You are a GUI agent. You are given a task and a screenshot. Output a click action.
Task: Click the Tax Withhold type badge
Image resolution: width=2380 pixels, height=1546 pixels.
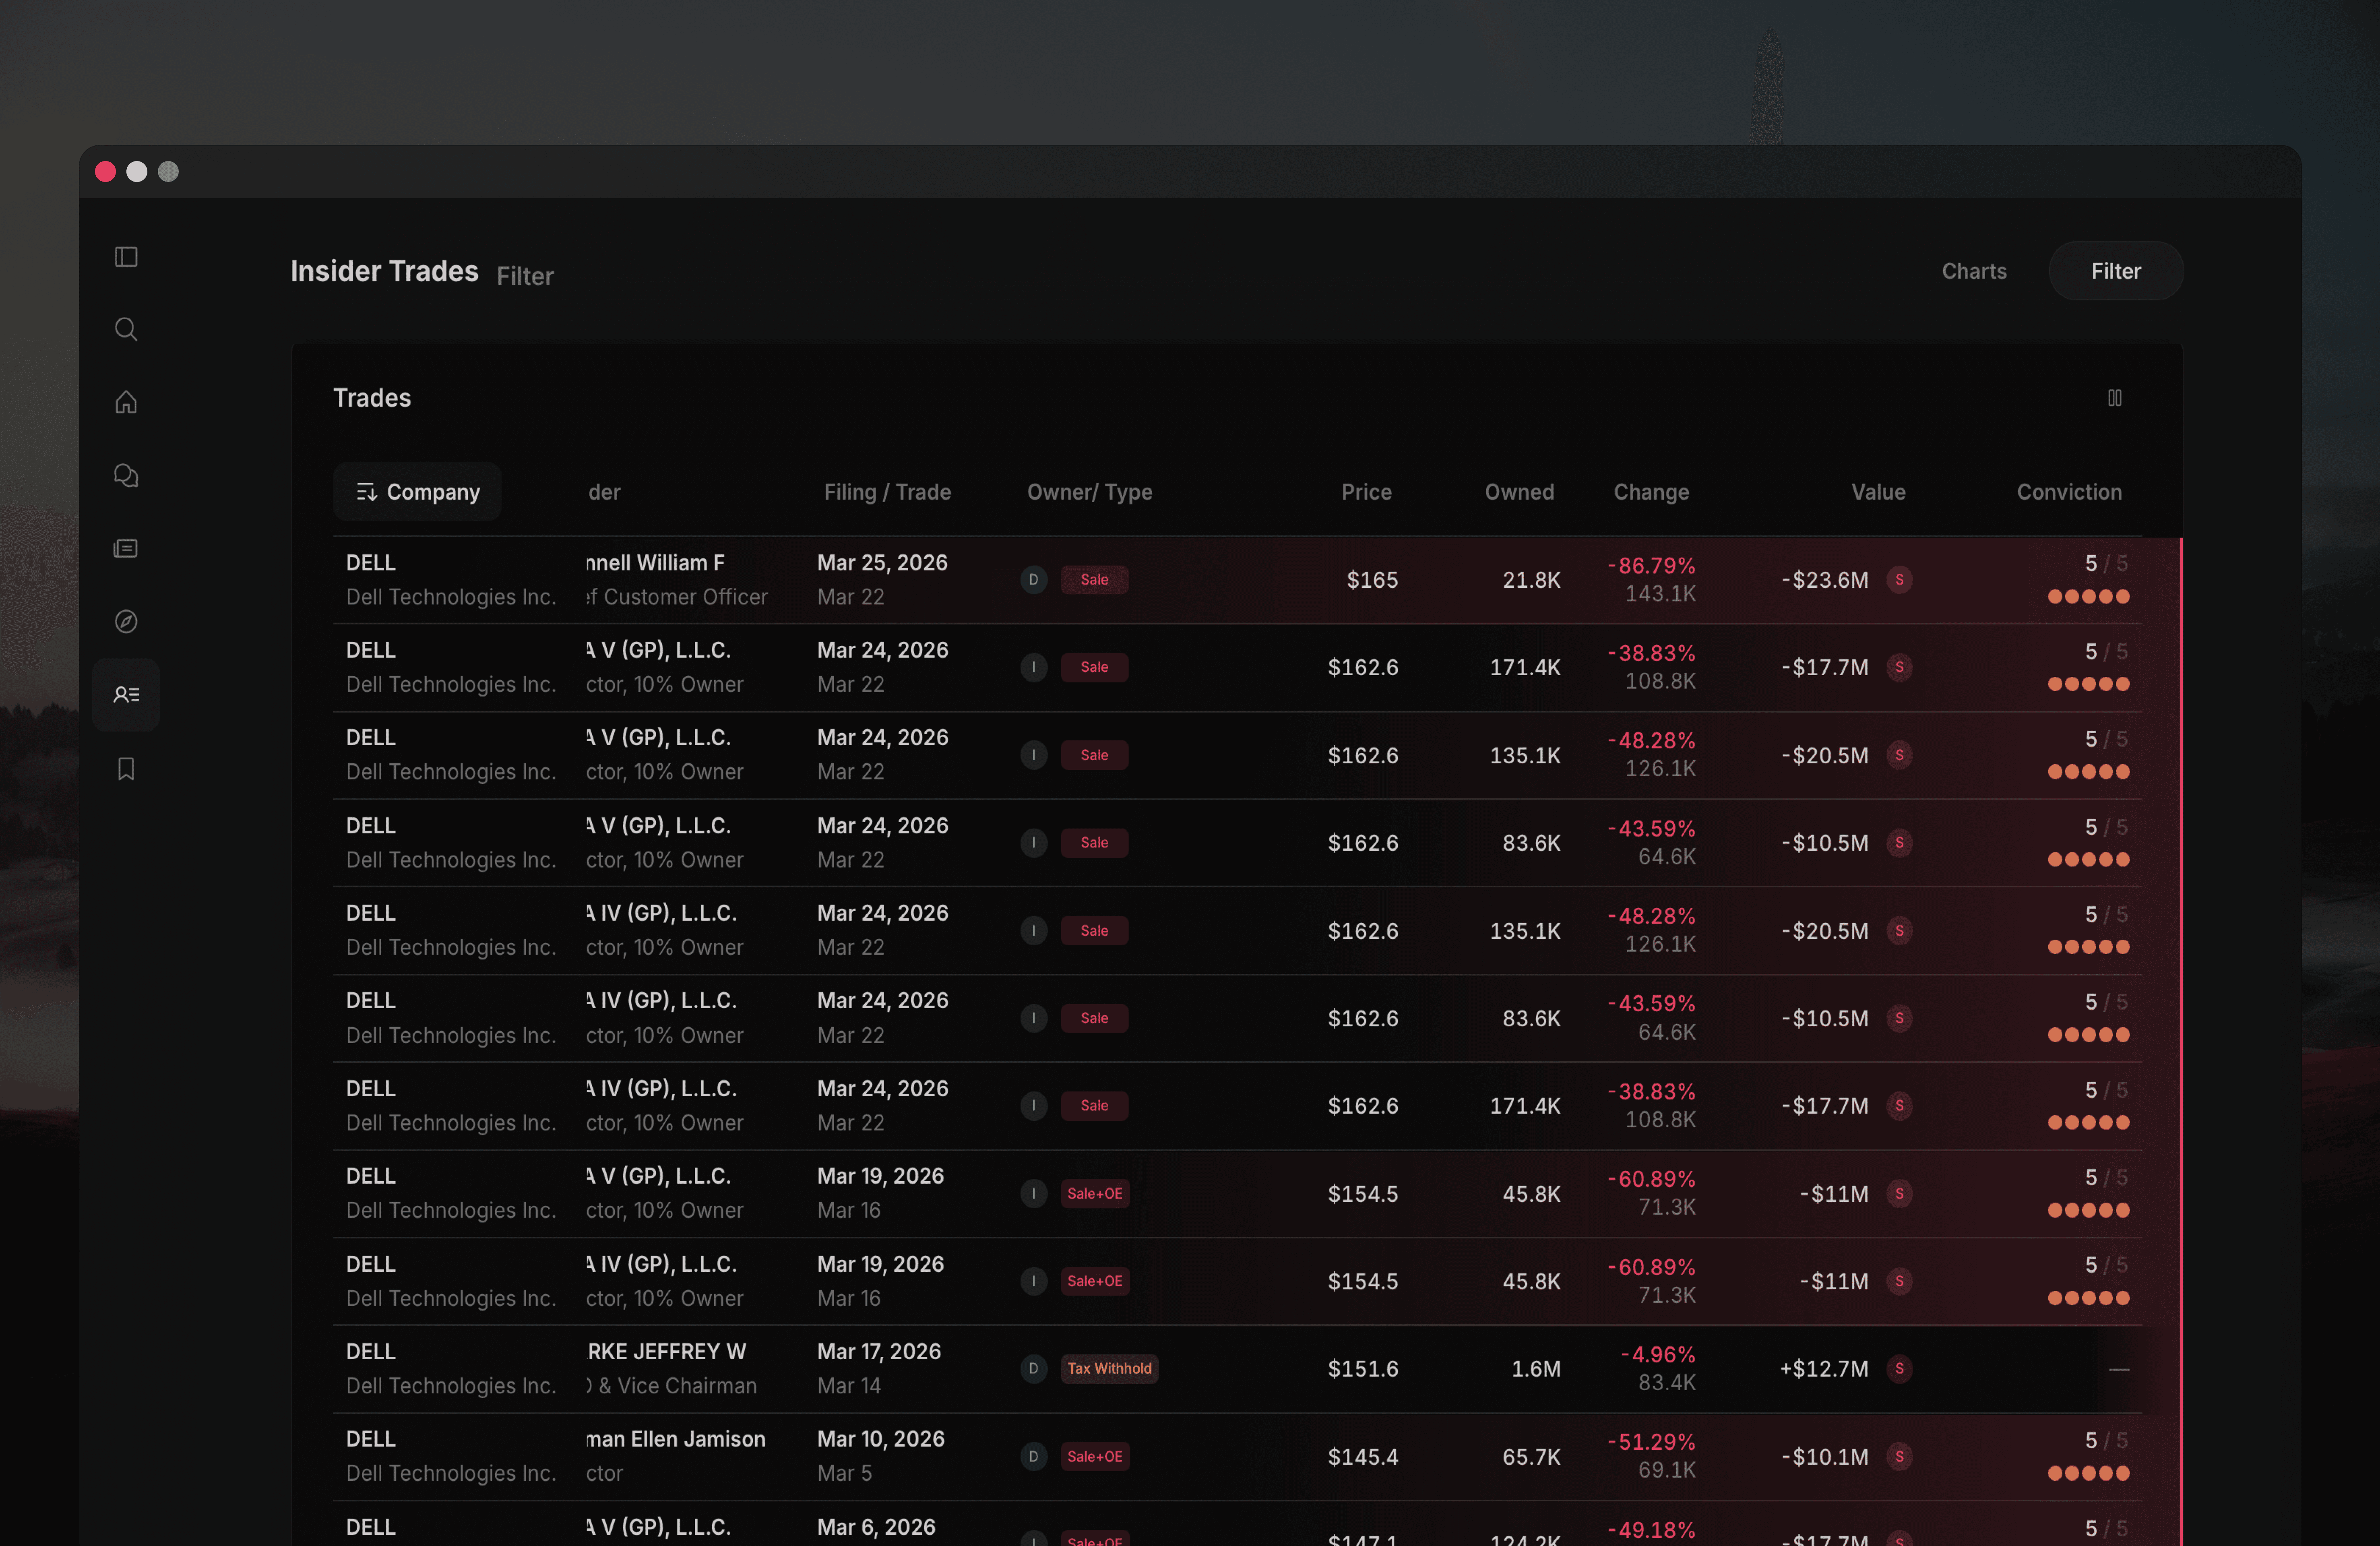tap(1109, 1368)
